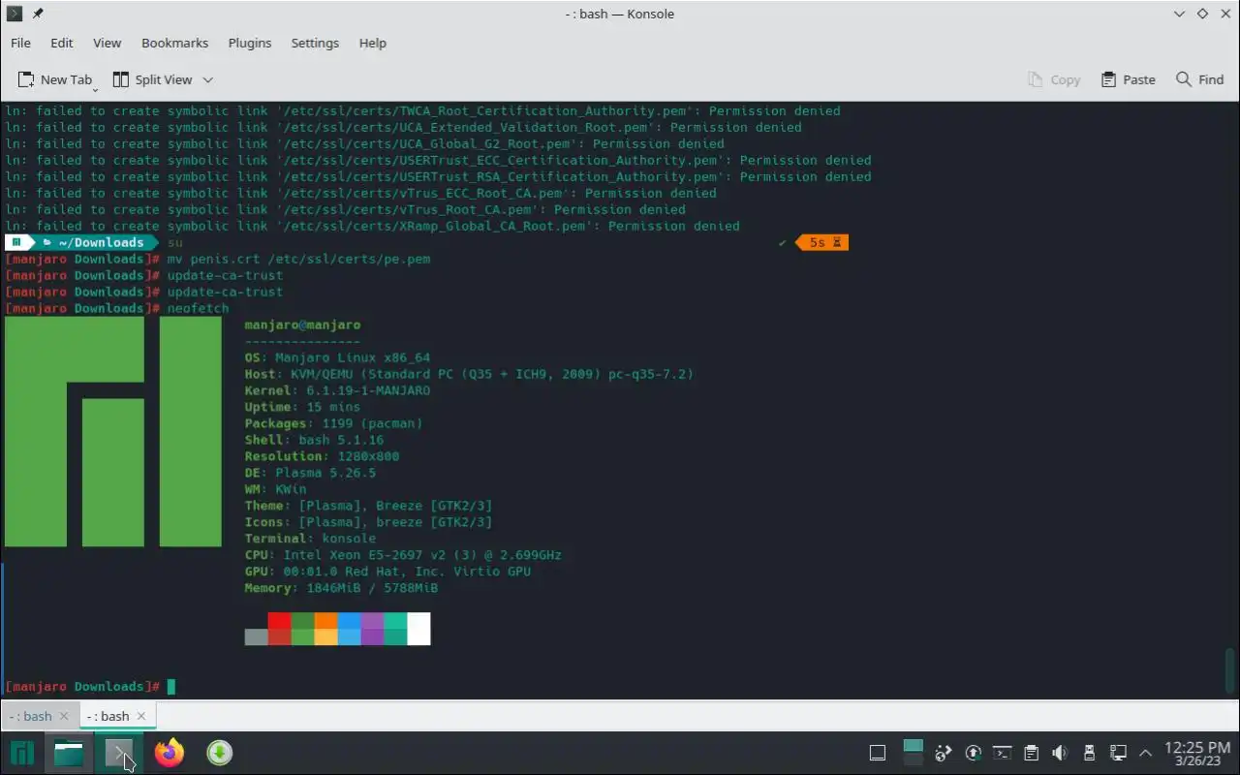Click the 'CPU: Intel Xeon E5-2697' line
Screen dimensions: 1240x775
click(x=403, y=555)
